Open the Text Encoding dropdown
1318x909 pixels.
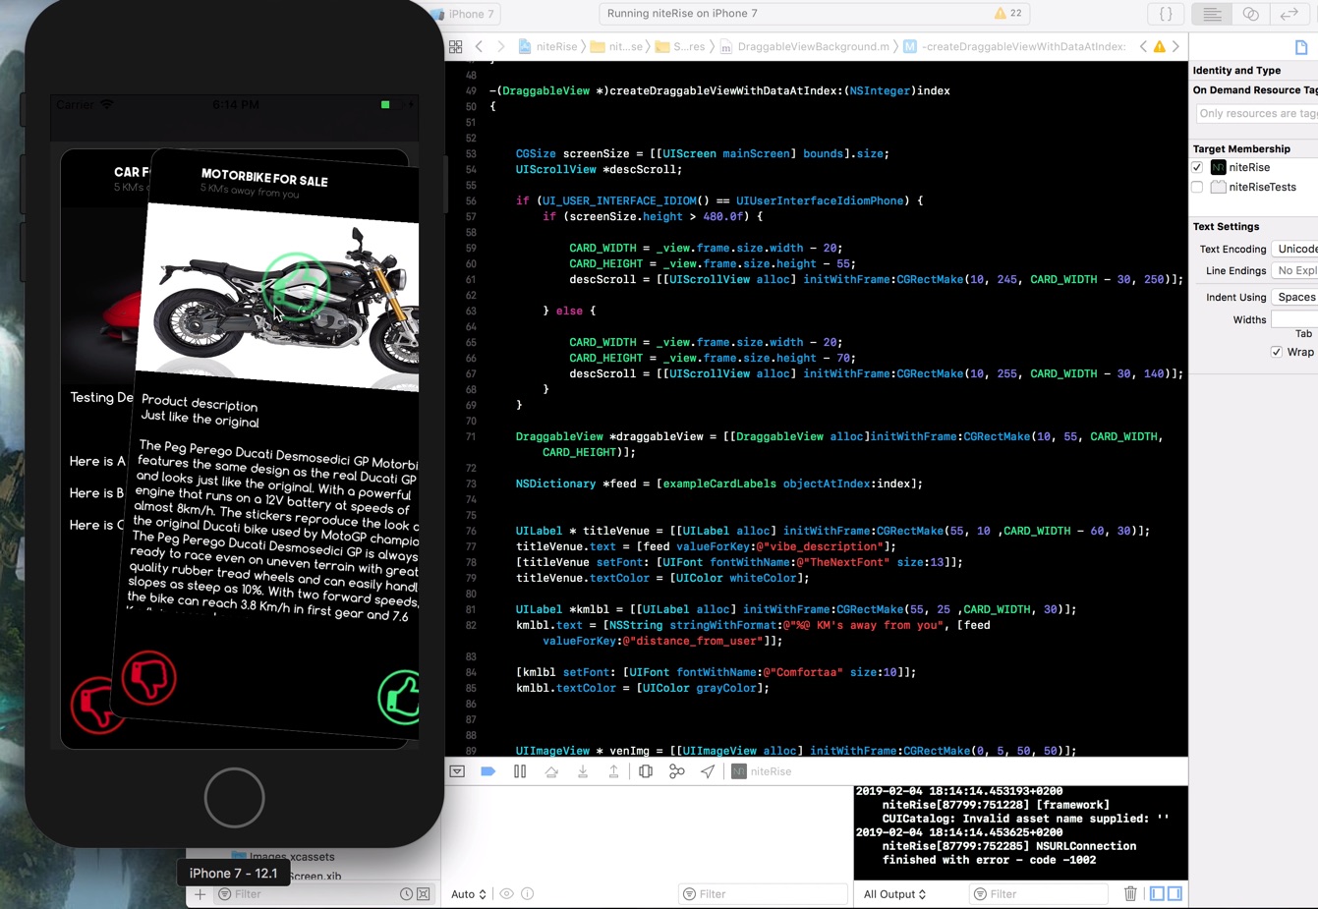click(x=1294, y=250)
